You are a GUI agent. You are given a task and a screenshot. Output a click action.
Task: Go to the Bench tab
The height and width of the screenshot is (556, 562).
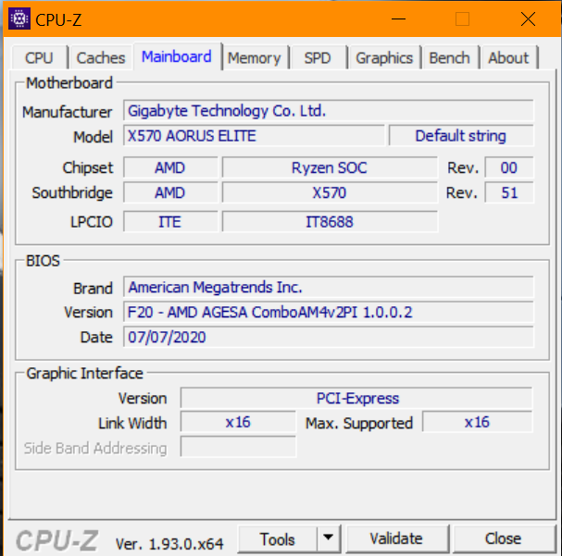pos(449,57)
